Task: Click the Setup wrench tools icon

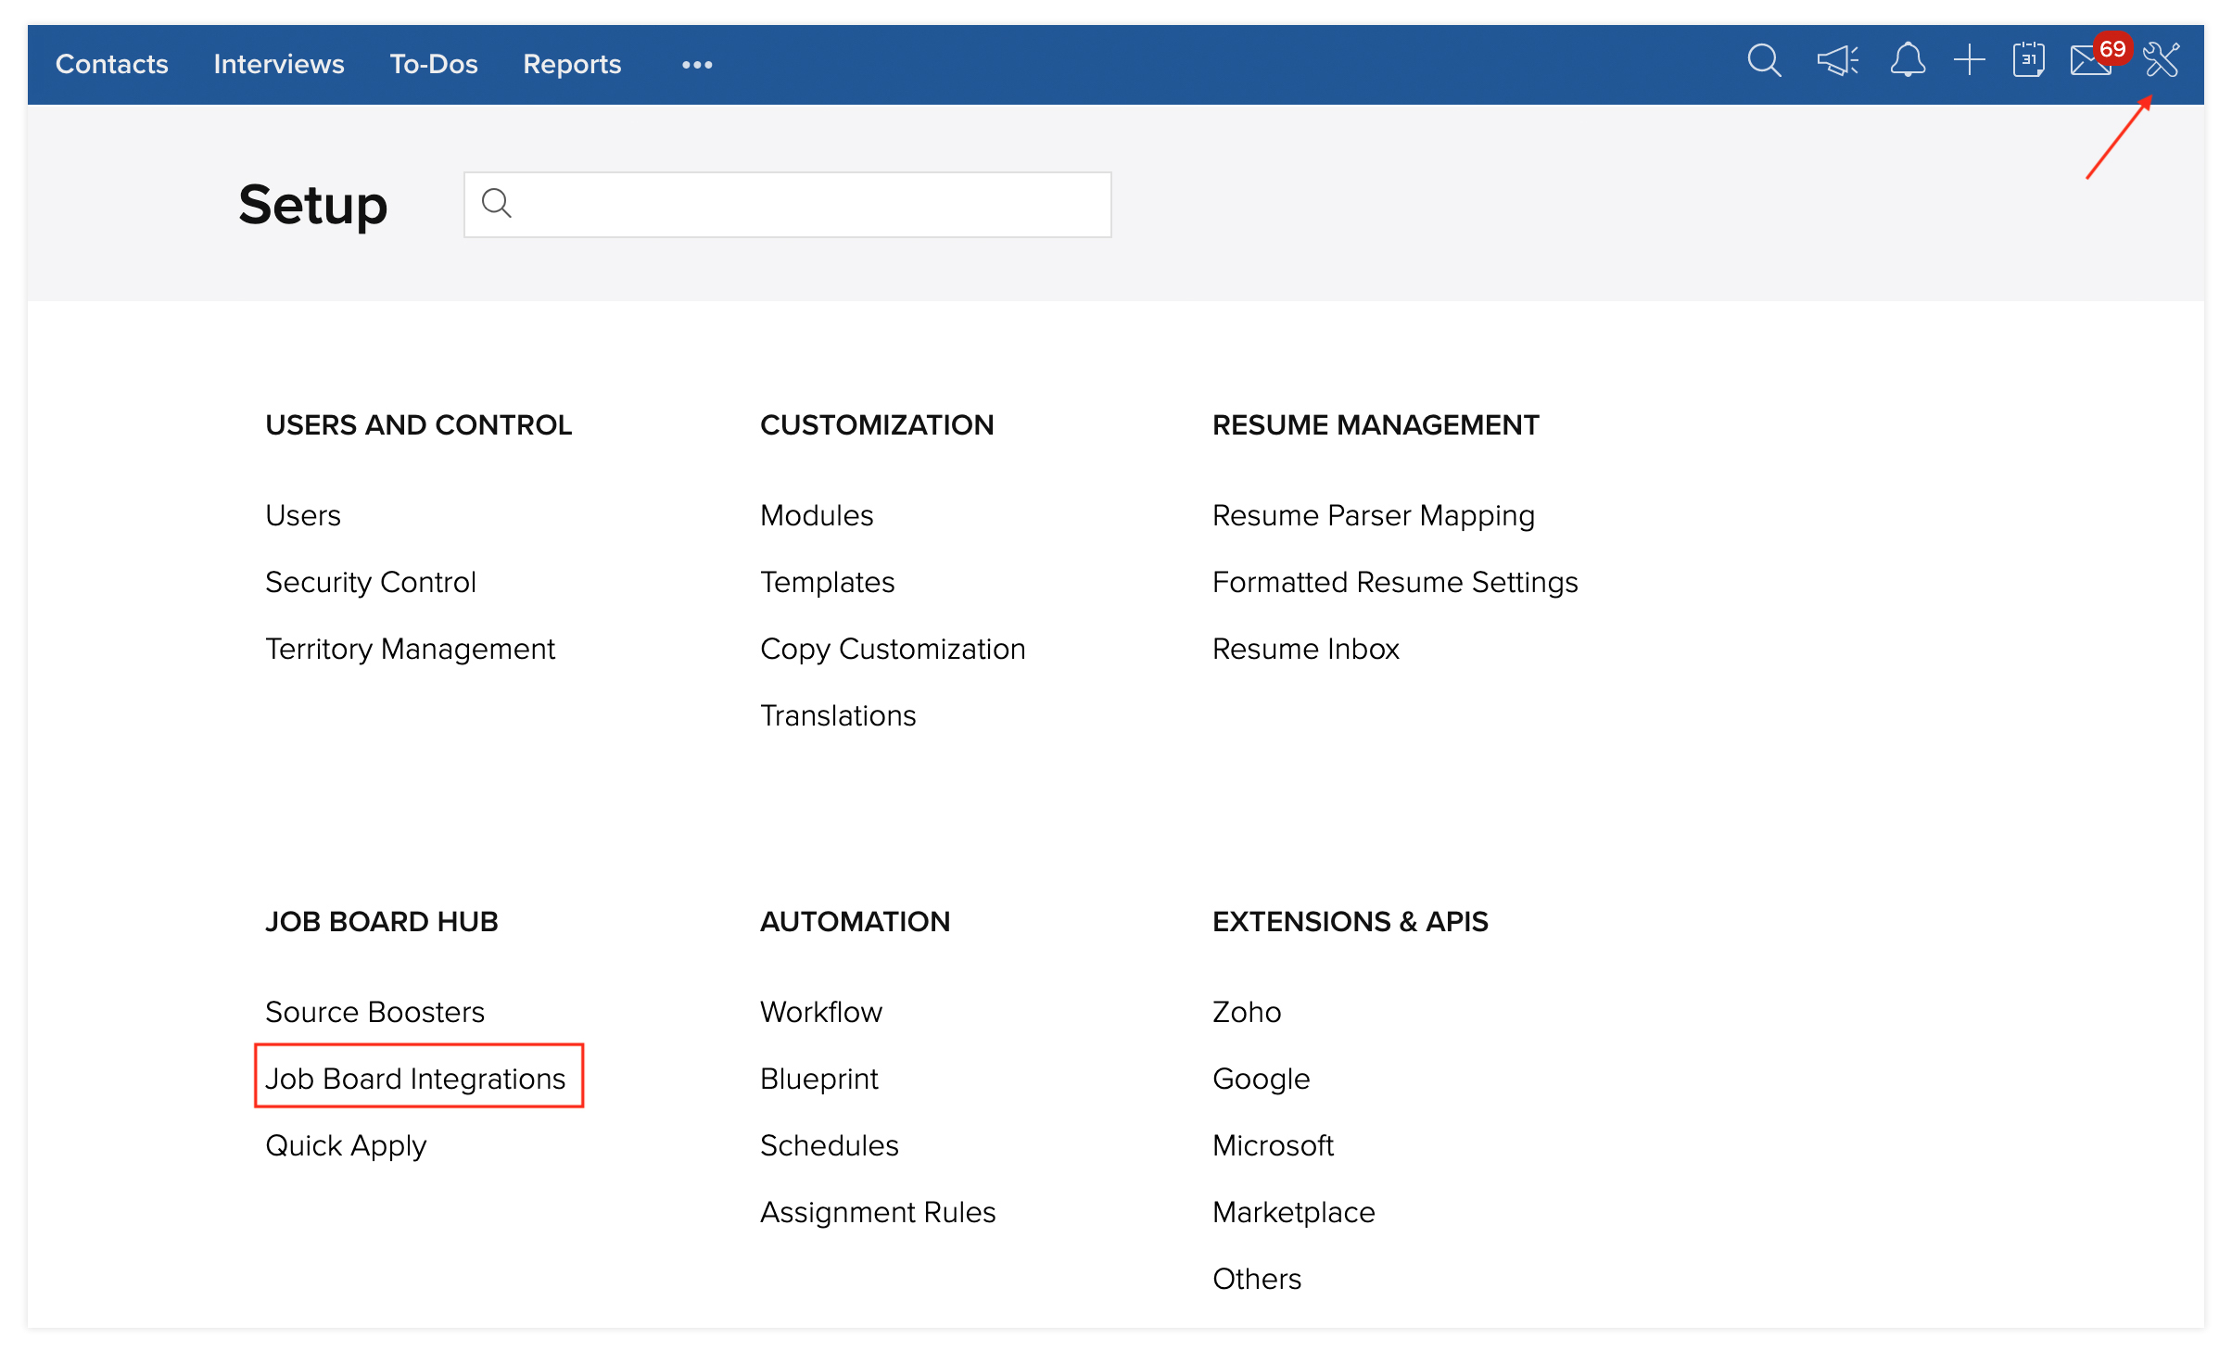Action: 2161,61
